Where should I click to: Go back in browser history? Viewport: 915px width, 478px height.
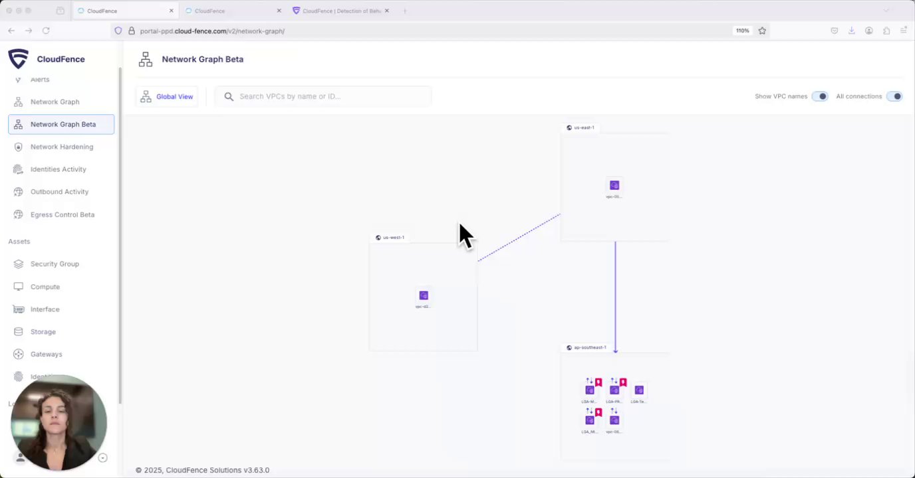[x=11, y=31]
